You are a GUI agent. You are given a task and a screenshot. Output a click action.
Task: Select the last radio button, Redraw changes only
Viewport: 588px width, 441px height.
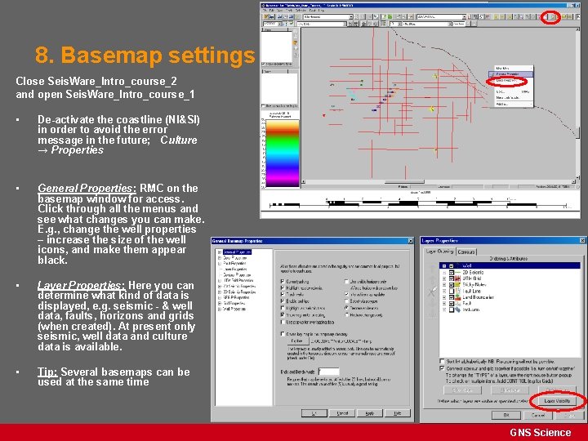pos(346,315)
